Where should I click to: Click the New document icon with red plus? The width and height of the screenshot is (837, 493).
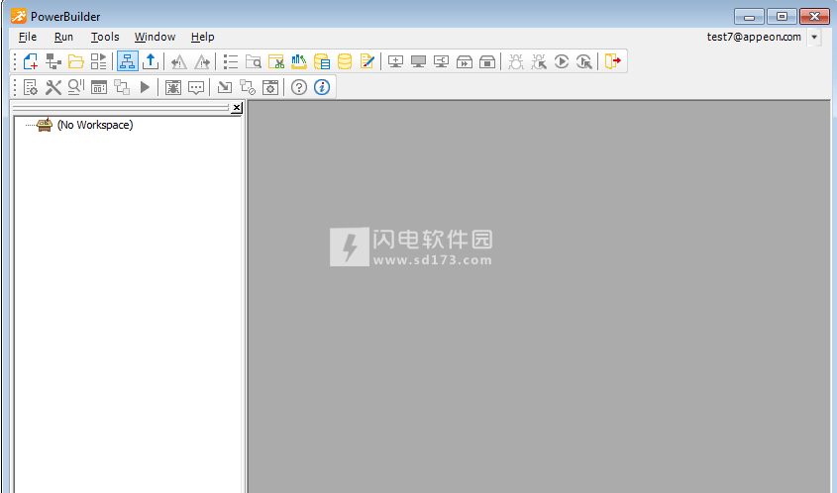(31, 61)
